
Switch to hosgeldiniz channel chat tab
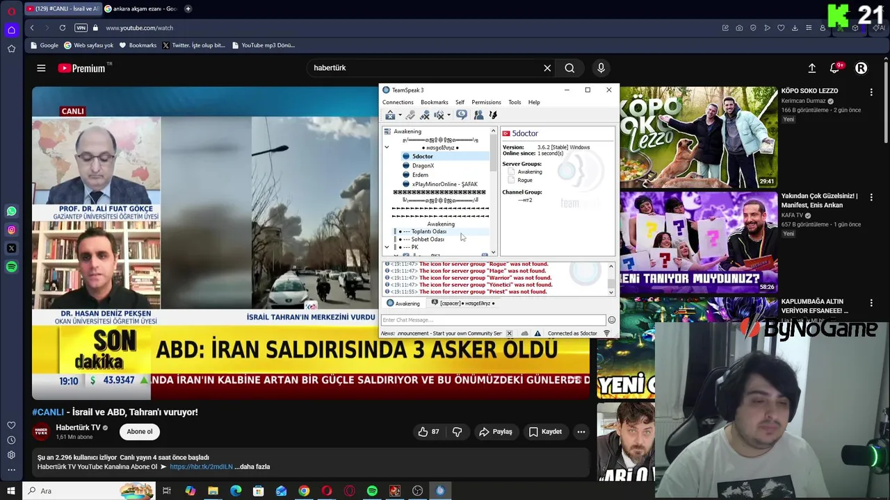463,303
